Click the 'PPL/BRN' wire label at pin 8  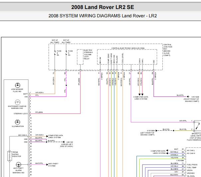[x=39, y=112]
